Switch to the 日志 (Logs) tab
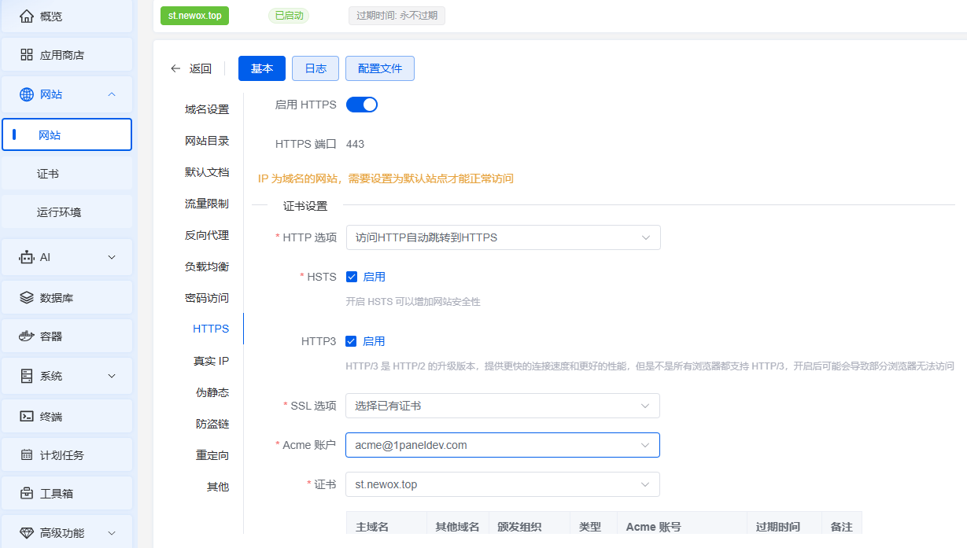 316,68
